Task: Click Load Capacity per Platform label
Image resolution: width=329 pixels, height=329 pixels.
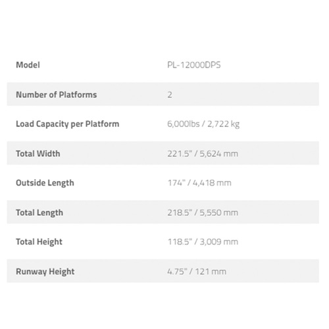Action: tap(68, 124)
